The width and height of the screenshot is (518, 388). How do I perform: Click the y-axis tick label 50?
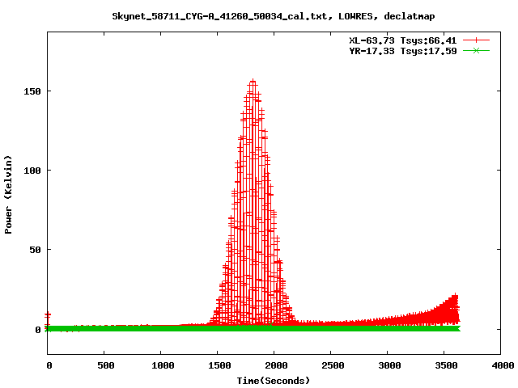[x=35, y=250]
